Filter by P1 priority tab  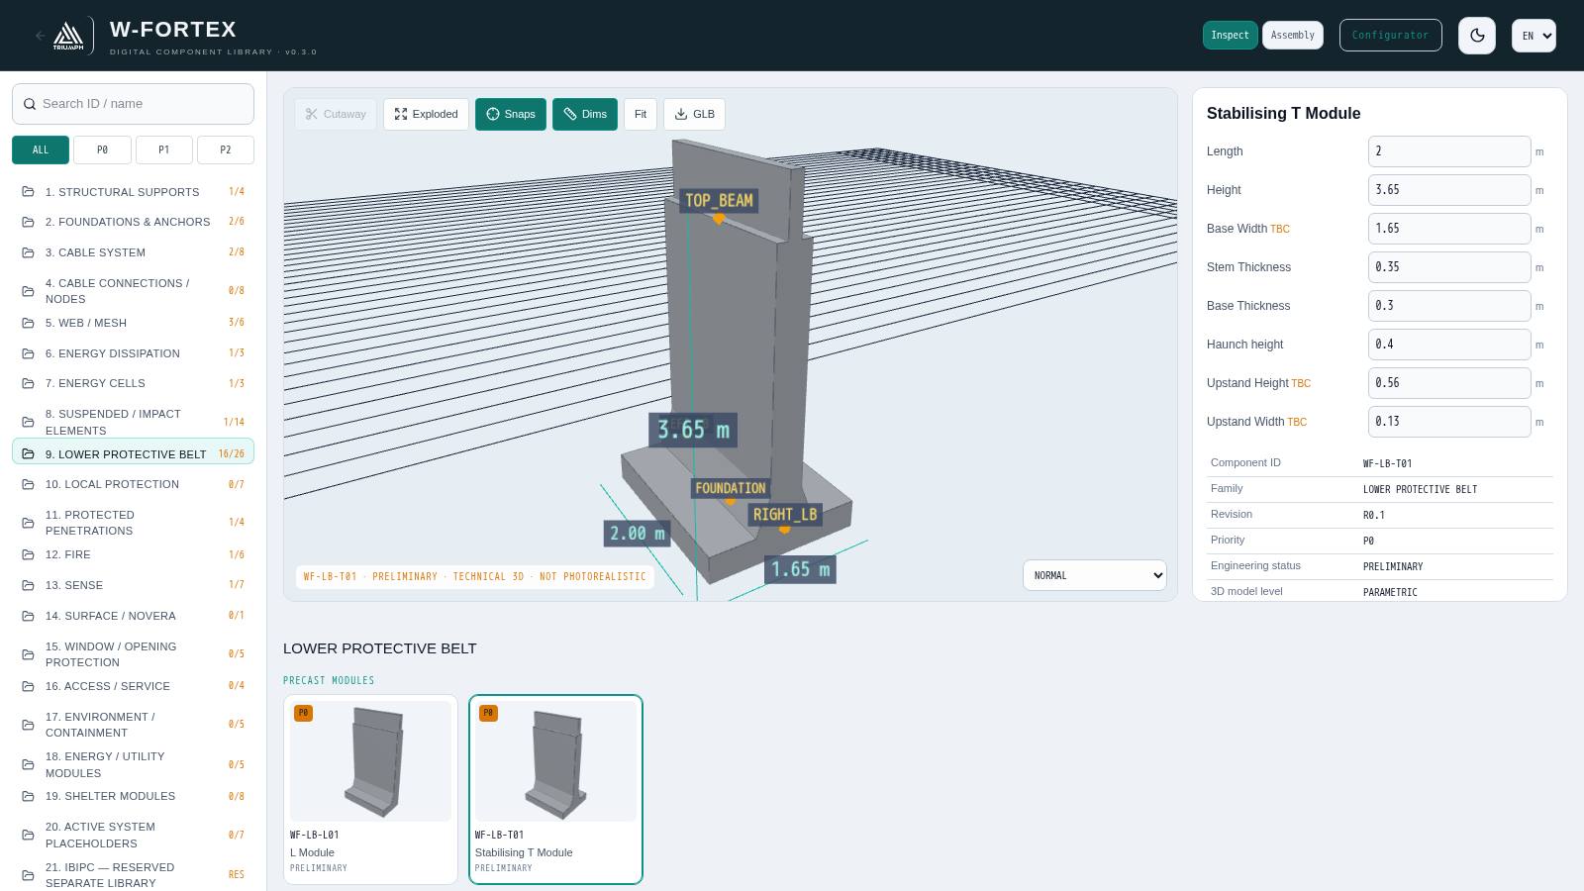163,149
